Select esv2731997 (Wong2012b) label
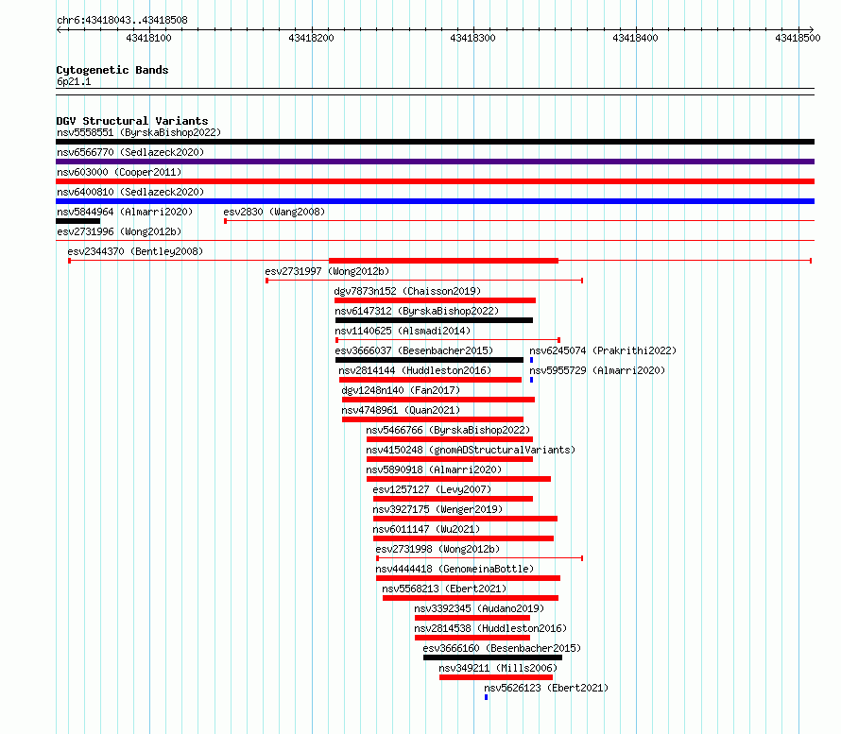 click(x=327, y=271)
